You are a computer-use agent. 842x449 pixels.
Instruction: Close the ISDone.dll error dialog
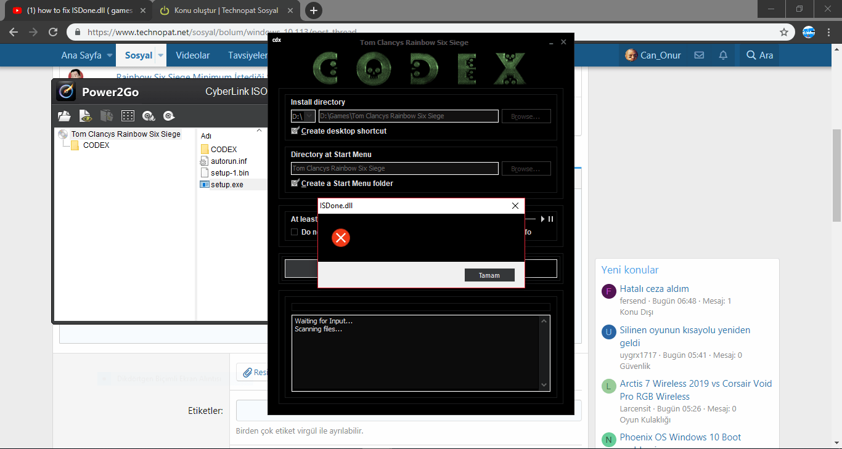[x=515, y=206]
